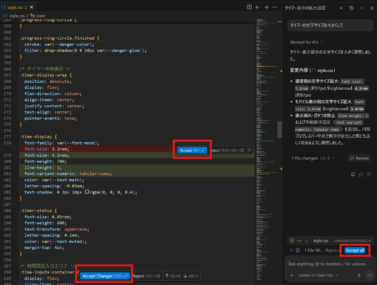377x285 pixels.
Task: Select style.css in the breadcrumb
Action: tap(17, 16)
